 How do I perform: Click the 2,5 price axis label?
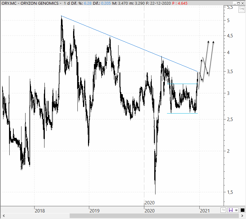[x=230, y=119]
